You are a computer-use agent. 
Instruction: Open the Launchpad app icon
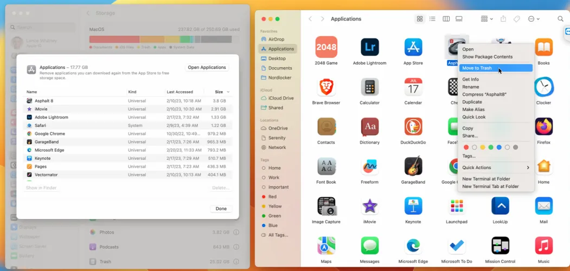click(x=457, y=207)
